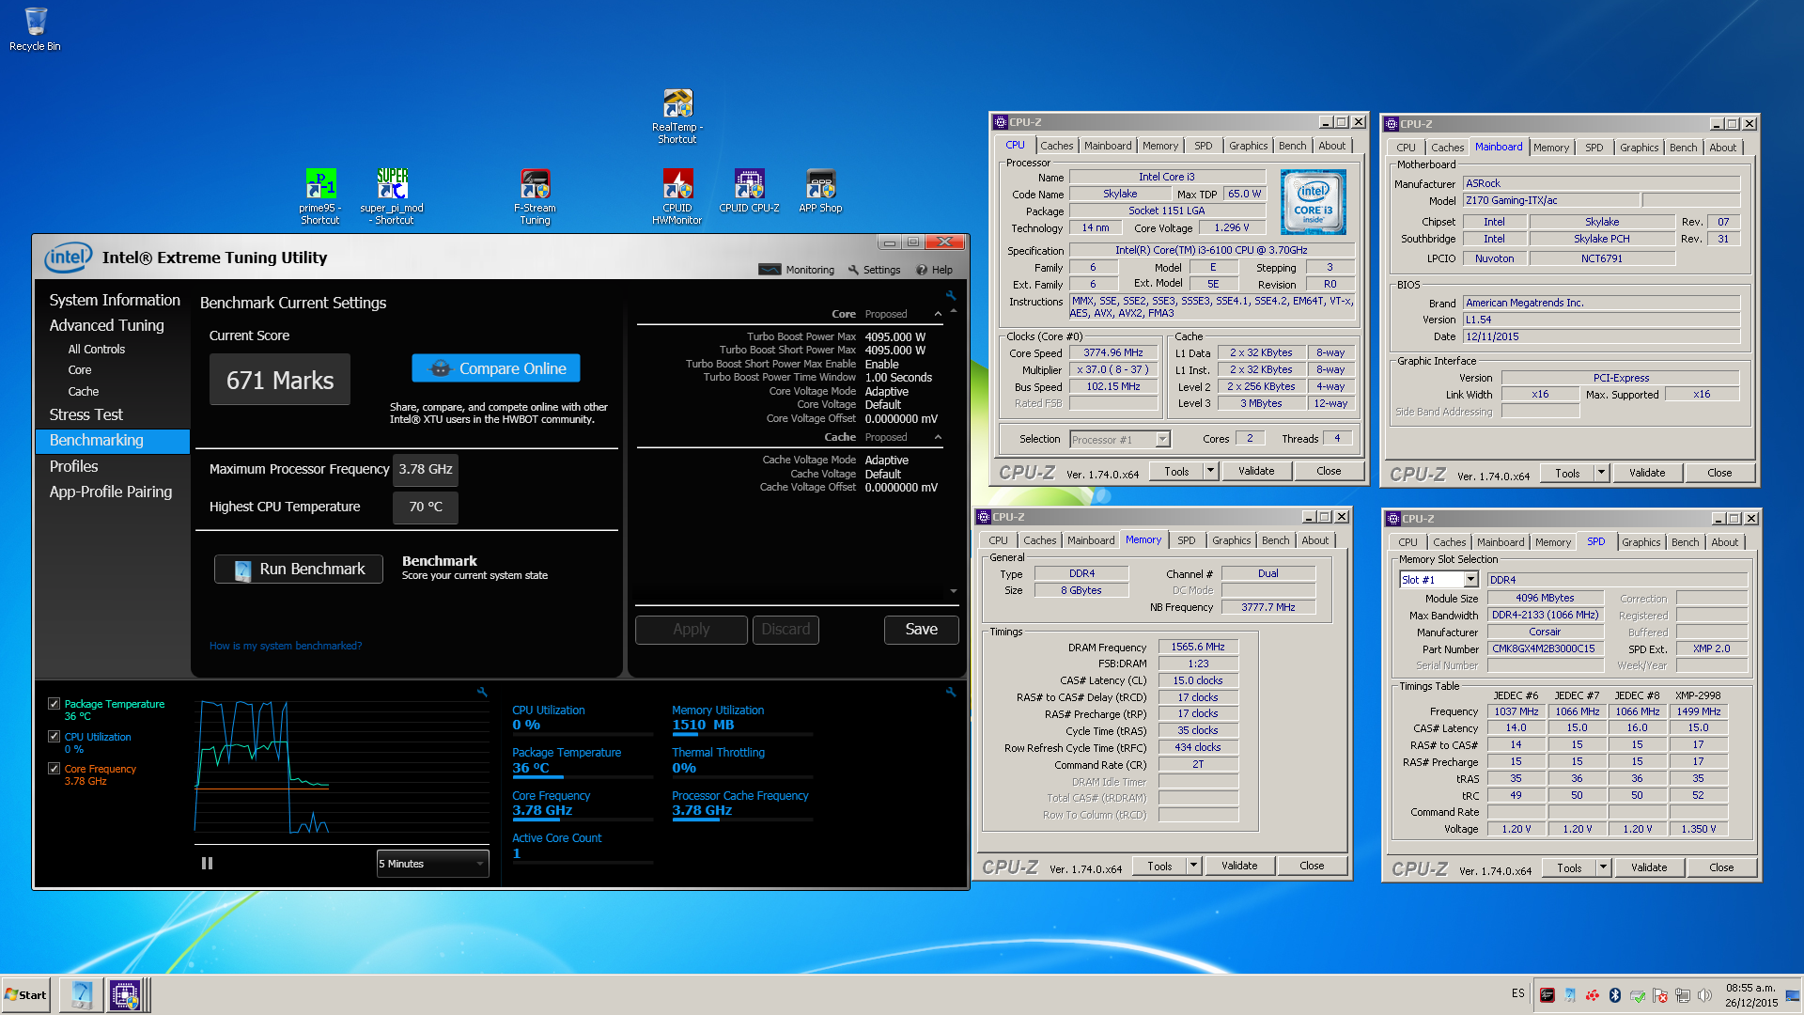The height and width of the screenshot is (1015, 1804).
Task: Open the Recycle Bin desktop icon
Action: tap(35, 28)
